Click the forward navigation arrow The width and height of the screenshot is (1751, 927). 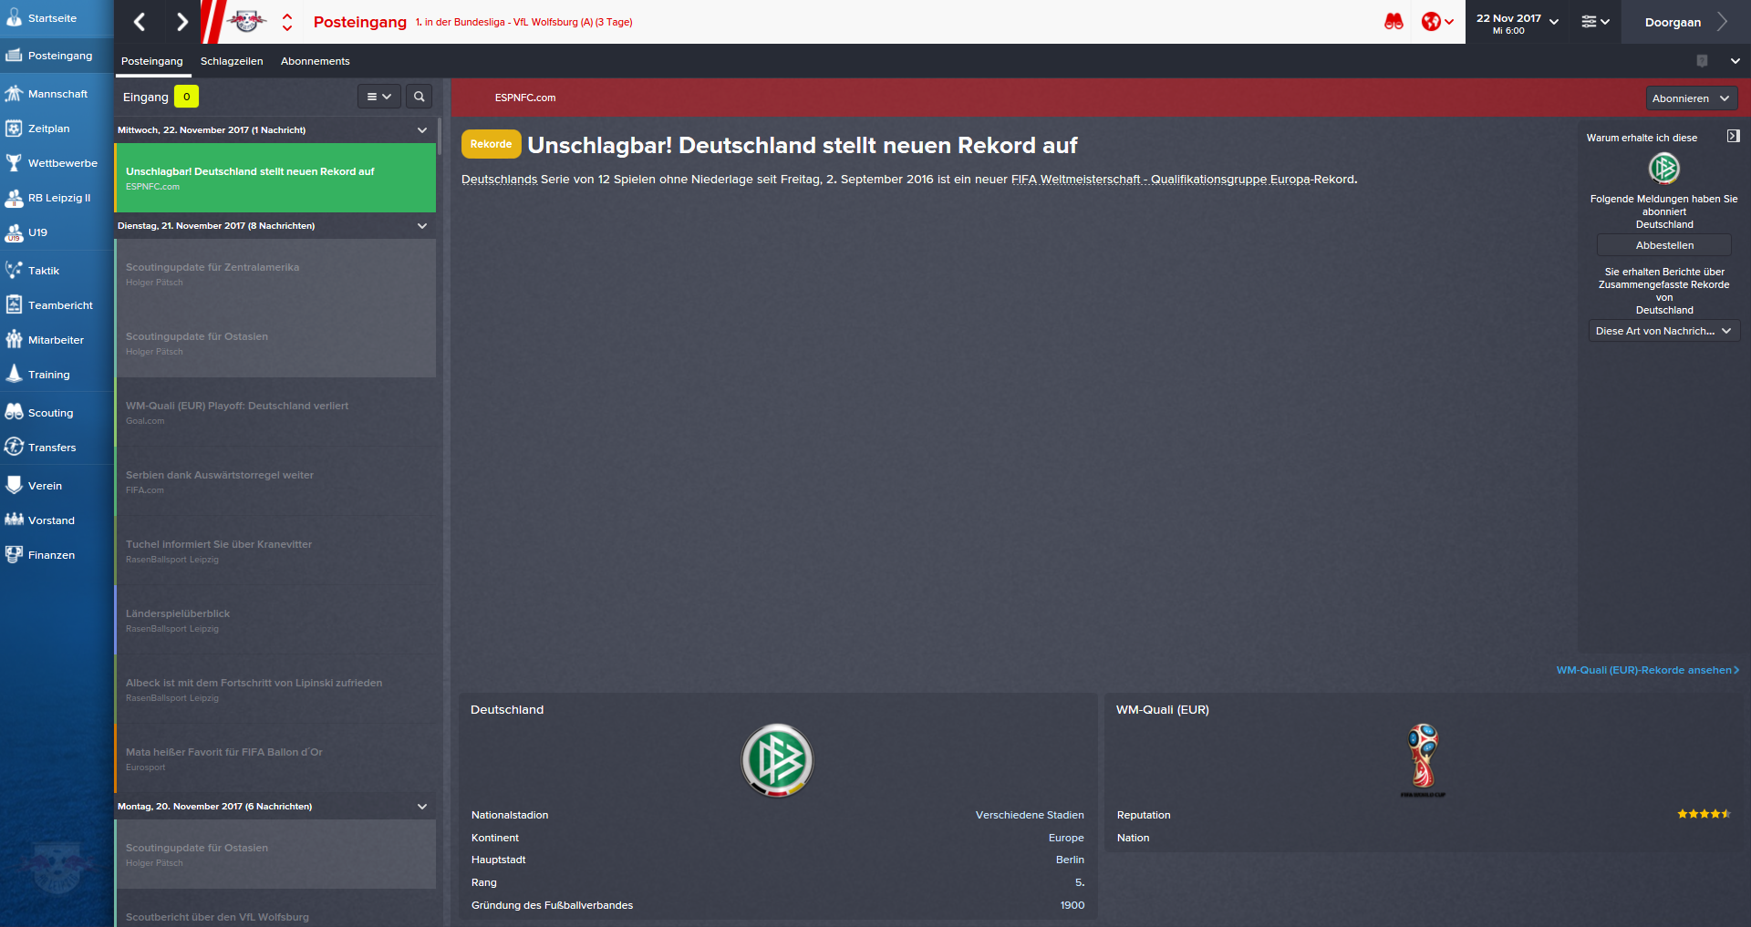(x=181, y=22)
